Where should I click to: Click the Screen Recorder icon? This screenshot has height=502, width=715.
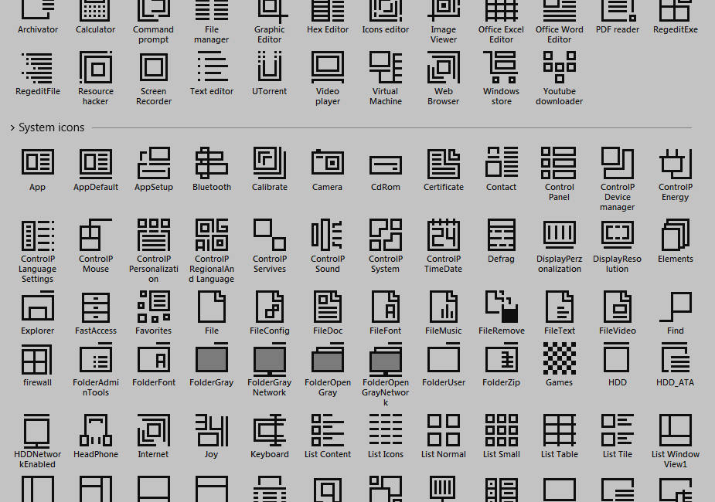[x=154, y=67]
